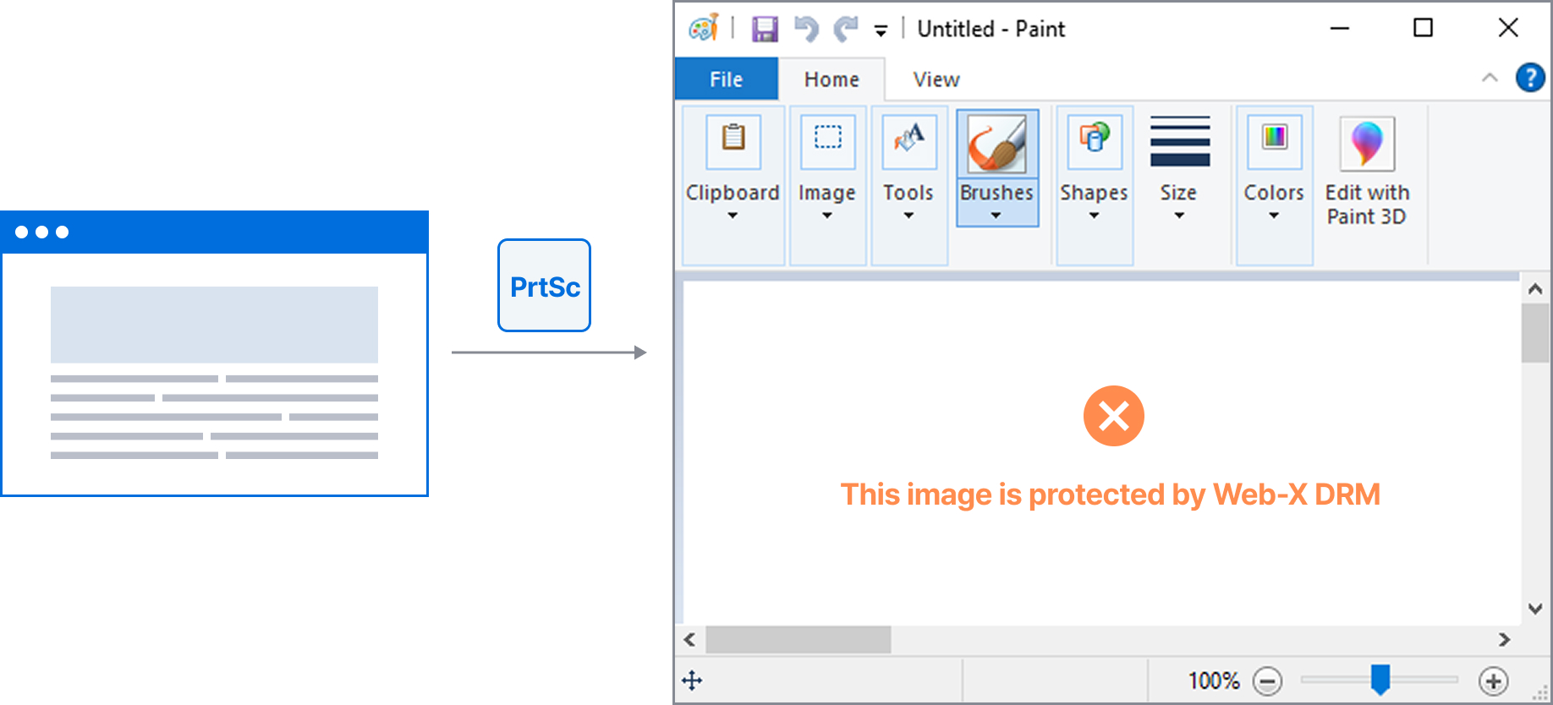Image resolution: width=1553 pixels, height=705 pixels.
Task: Close the Untitled - Paint window
Action: coord(1508,28)
